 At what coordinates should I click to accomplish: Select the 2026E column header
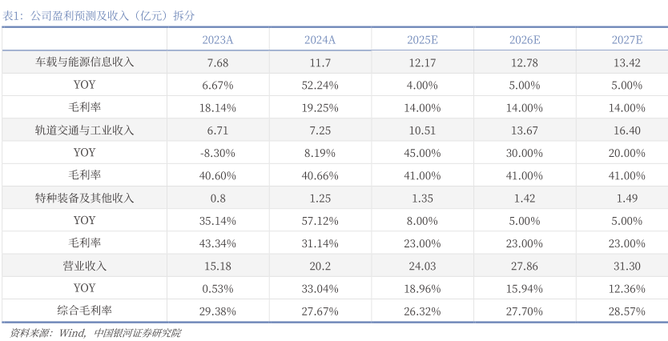525,40
